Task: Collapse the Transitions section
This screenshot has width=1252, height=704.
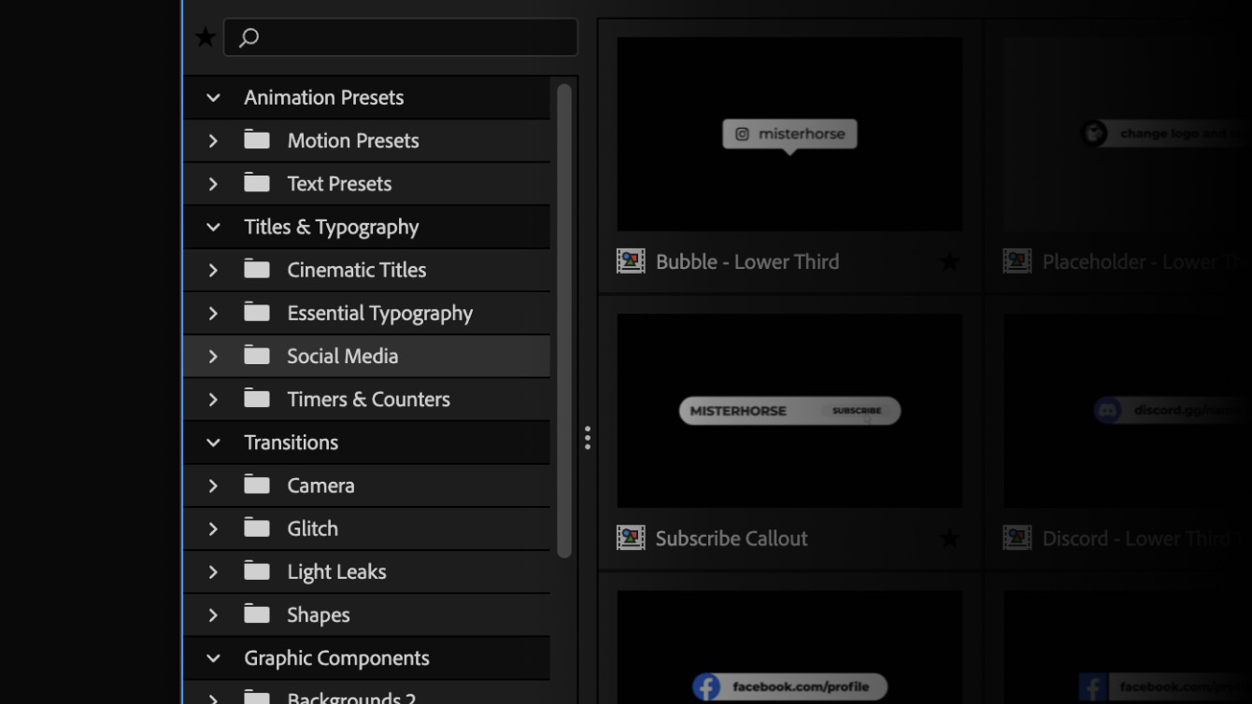Action: coord(212,442)
